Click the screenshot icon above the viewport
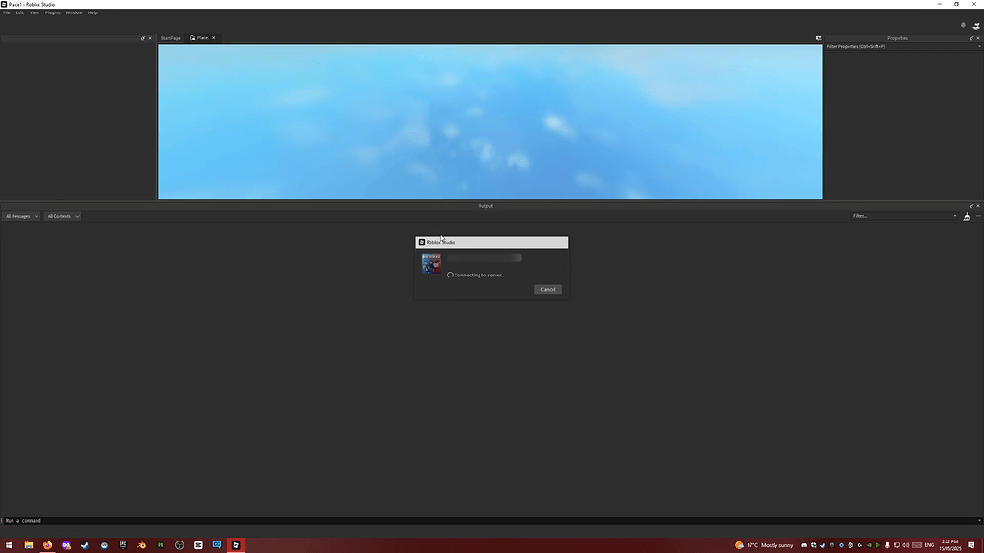 point(818,37)
